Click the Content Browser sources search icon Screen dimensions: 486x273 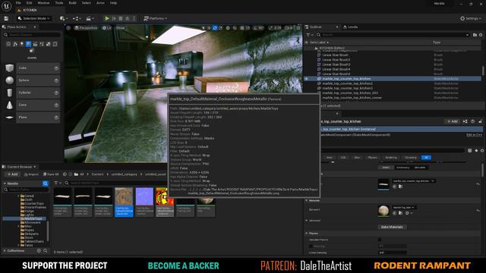pyautogui.click(x=46, y=184)
